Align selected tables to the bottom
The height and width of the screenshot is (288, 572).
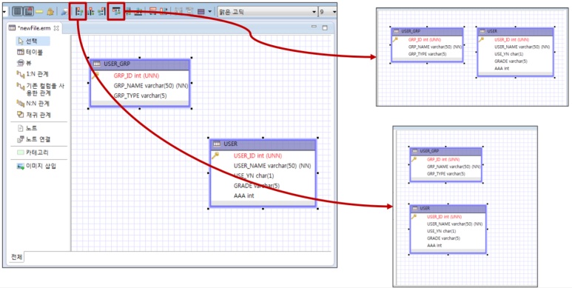tap(138, 12)
